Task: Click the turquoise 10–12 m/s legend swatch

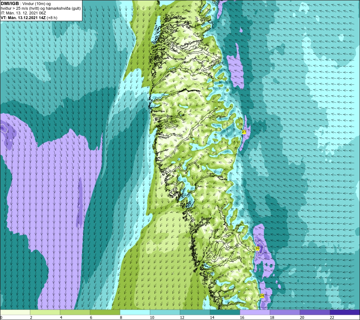Action: click(x=165, y=312)
